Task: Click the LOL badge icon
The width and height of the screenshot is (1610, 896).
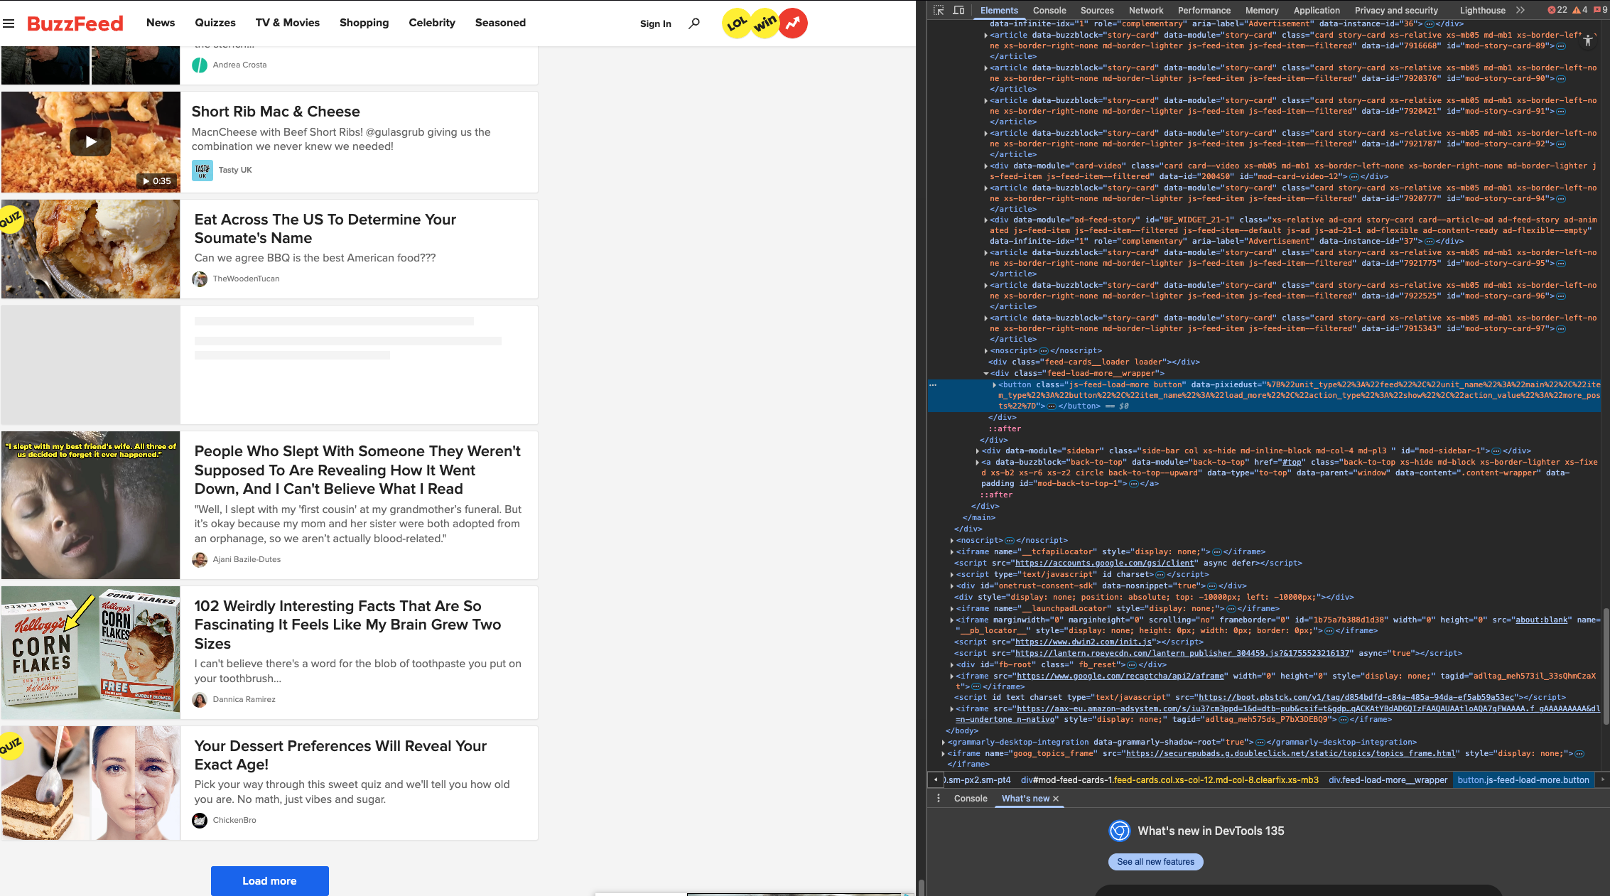Action: tap(736, 23)
